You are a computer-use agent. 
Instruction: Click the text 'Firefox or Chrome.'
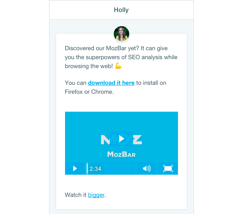(89, 92)
